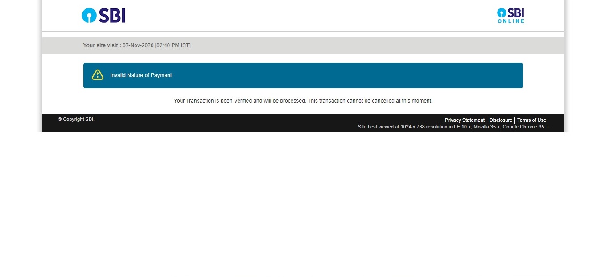
Task: Select the Invalid Nature of Payment message
Action: (141, 75)
